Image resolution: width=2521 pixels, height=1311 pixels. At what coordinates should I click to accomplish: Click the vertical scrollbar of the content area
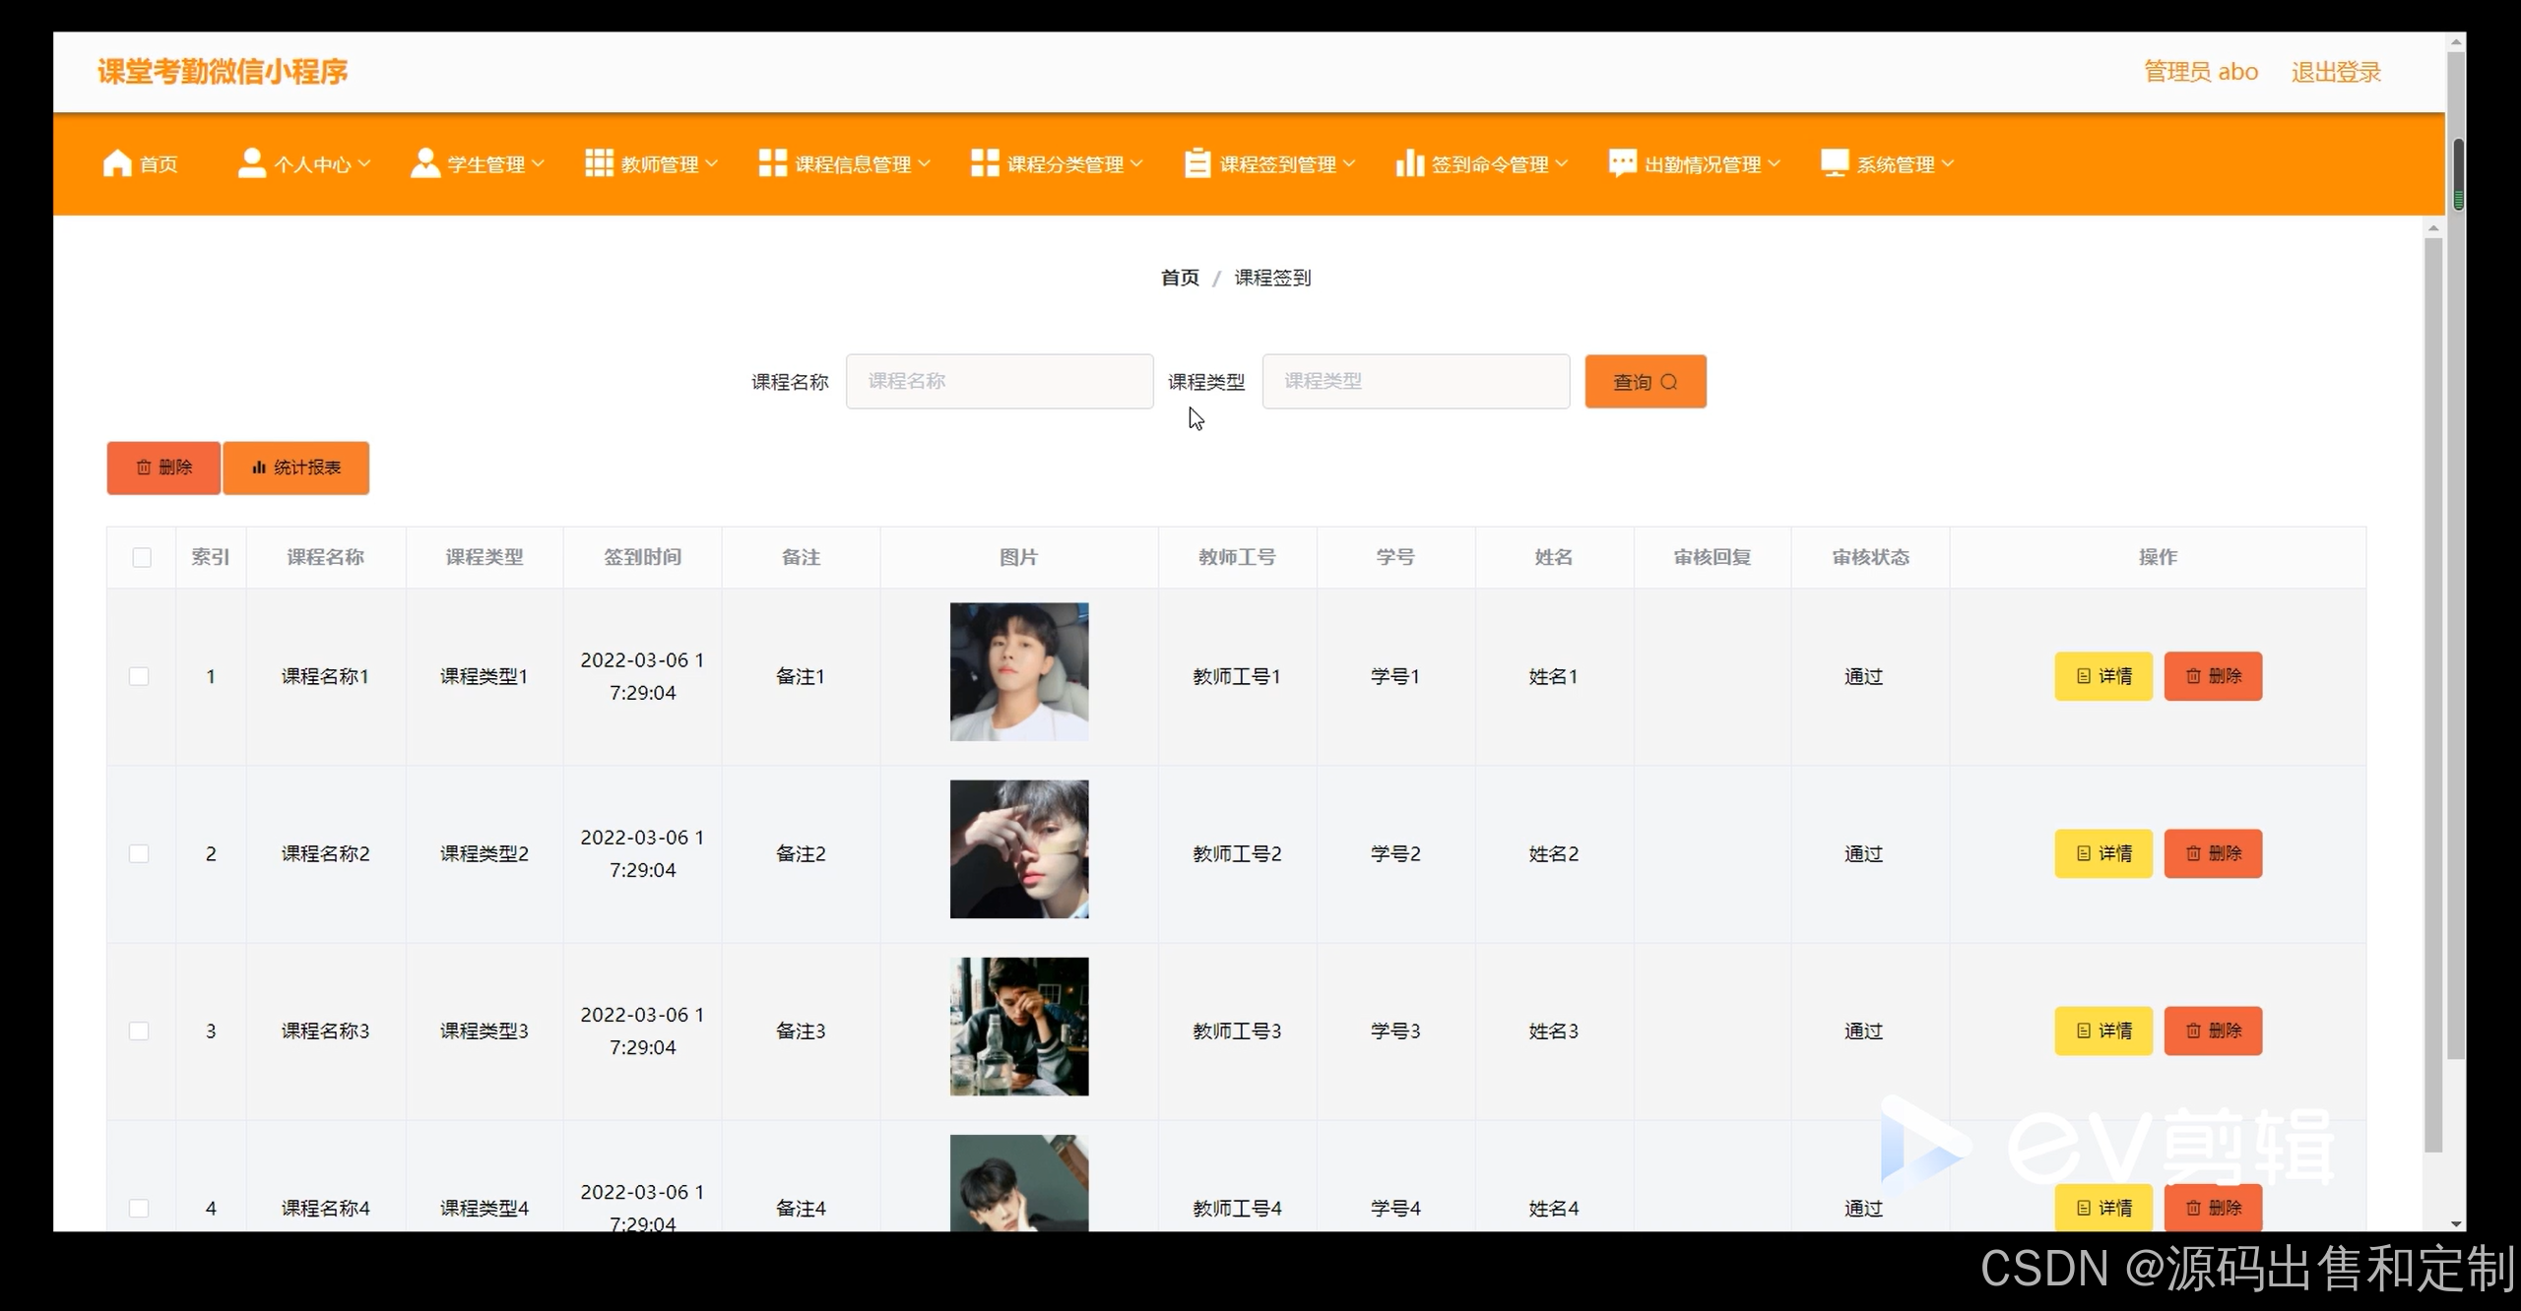[x=2433, y=689]
